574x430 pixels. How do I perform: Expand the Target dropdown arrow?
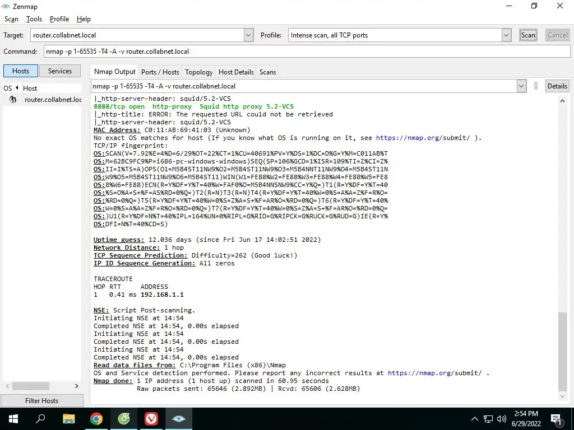[x=248, y=35]
